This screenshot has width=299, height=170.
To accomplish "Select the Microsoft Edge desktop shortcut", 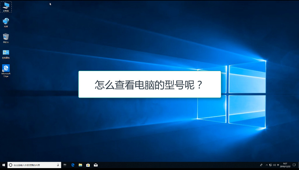I will (x=6, y=70).
